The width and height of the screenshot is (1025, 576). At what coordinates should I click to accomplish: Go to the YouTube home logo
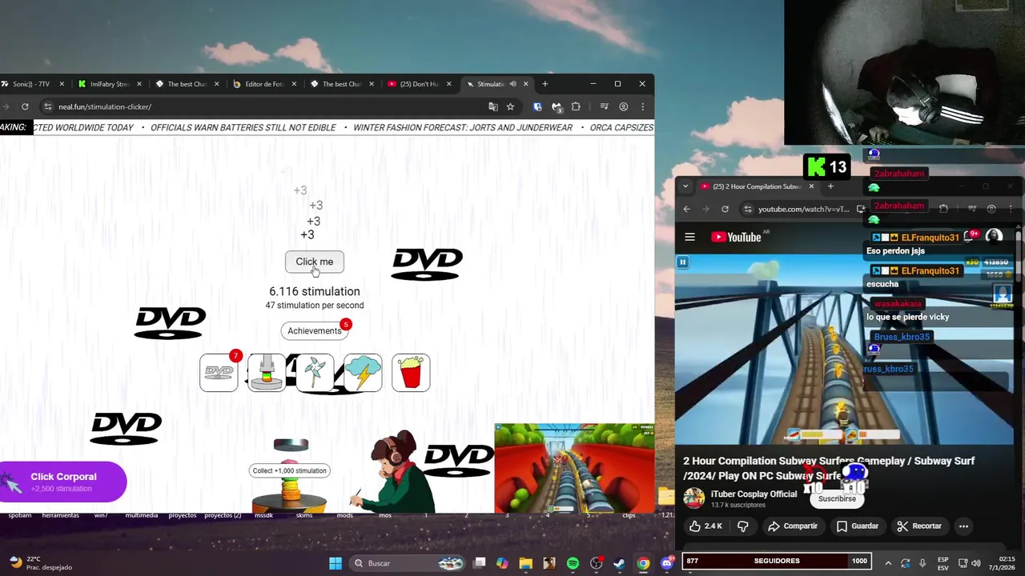click(736, 237)
